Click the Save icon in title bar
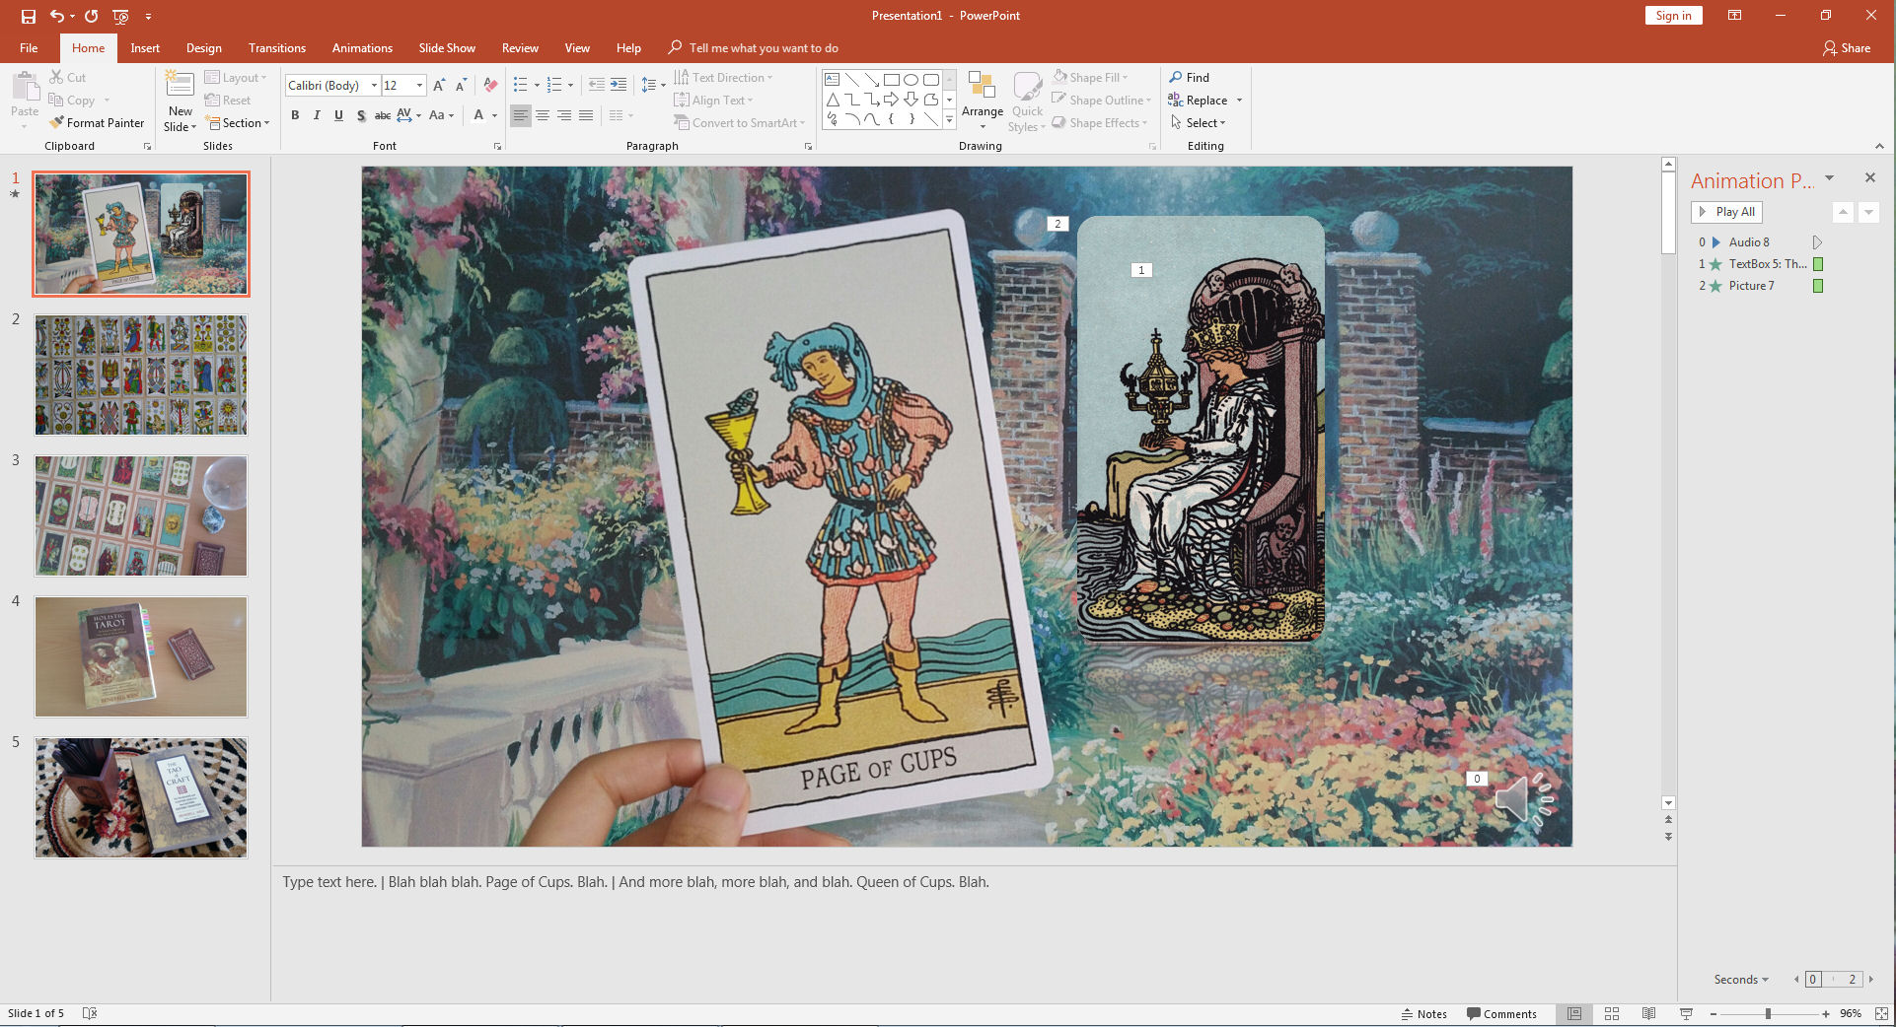The height and width of the screenshot is (1027, 1896). point(29,16)
